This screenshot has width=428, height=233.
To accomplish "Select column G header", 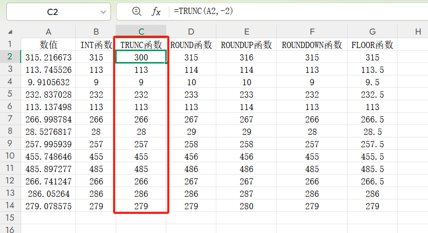I will [372, 32].
